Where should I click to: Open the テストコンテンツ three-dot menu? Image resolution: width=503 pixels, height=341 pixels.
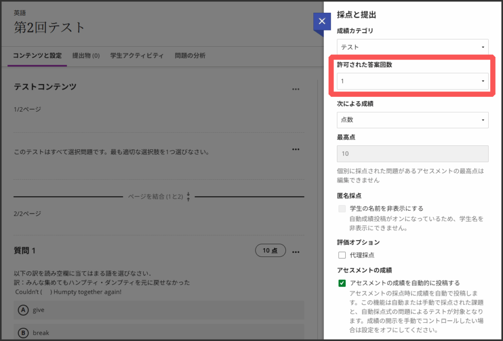pos(295,89)
